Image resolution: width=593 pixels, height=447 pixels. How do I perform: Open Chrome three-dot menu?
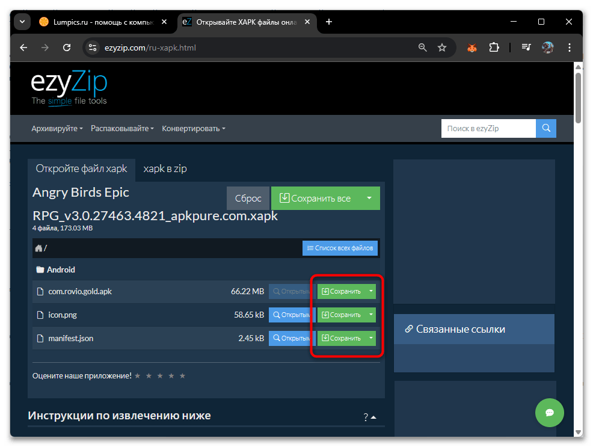569,48
